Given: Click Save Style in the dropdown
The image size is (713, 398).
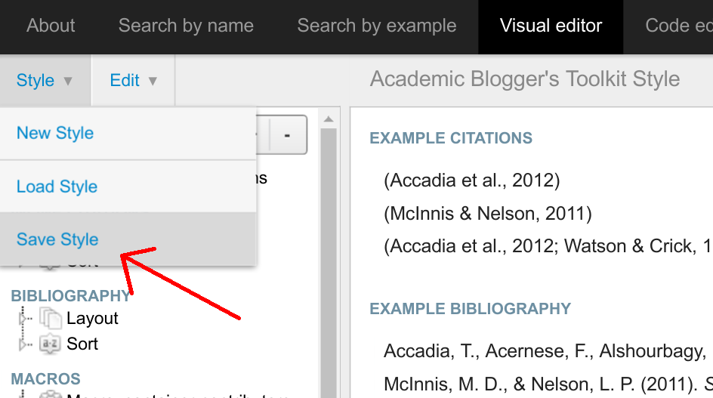Looking at the screenshot, I should [x=57, y=239].
